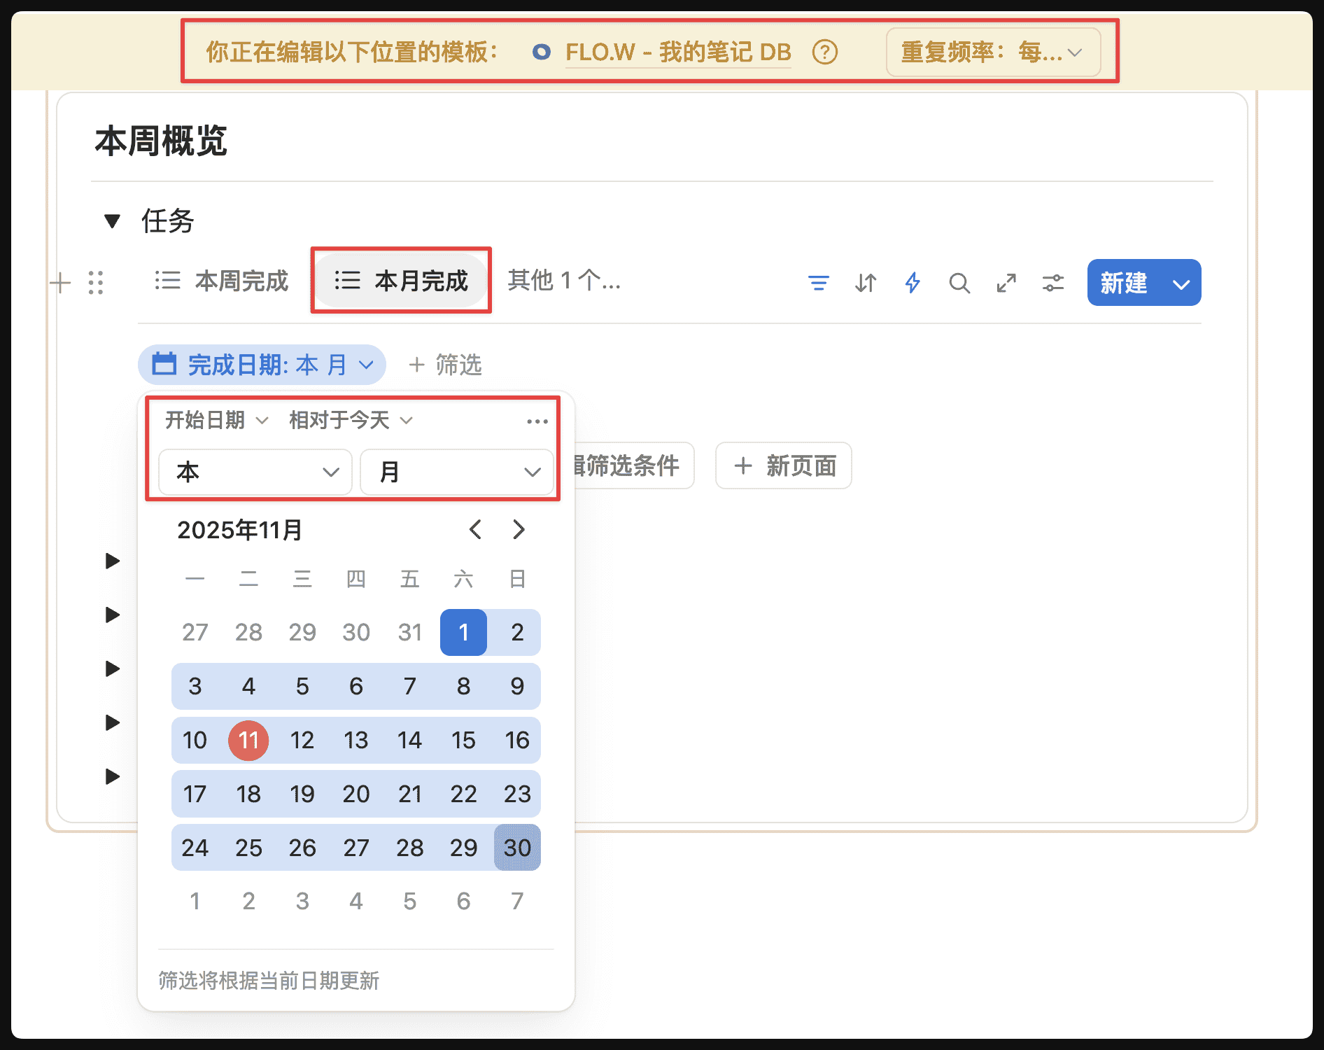
Task: Click the 新页面 button
Action: click(784, 465)
